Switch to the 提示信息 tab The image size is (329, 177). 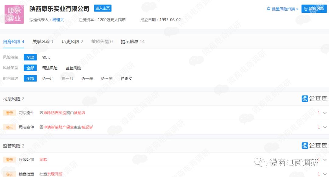(x=133, y=42)
